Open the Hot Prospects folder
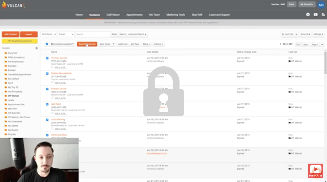 (x=14, y=91)
